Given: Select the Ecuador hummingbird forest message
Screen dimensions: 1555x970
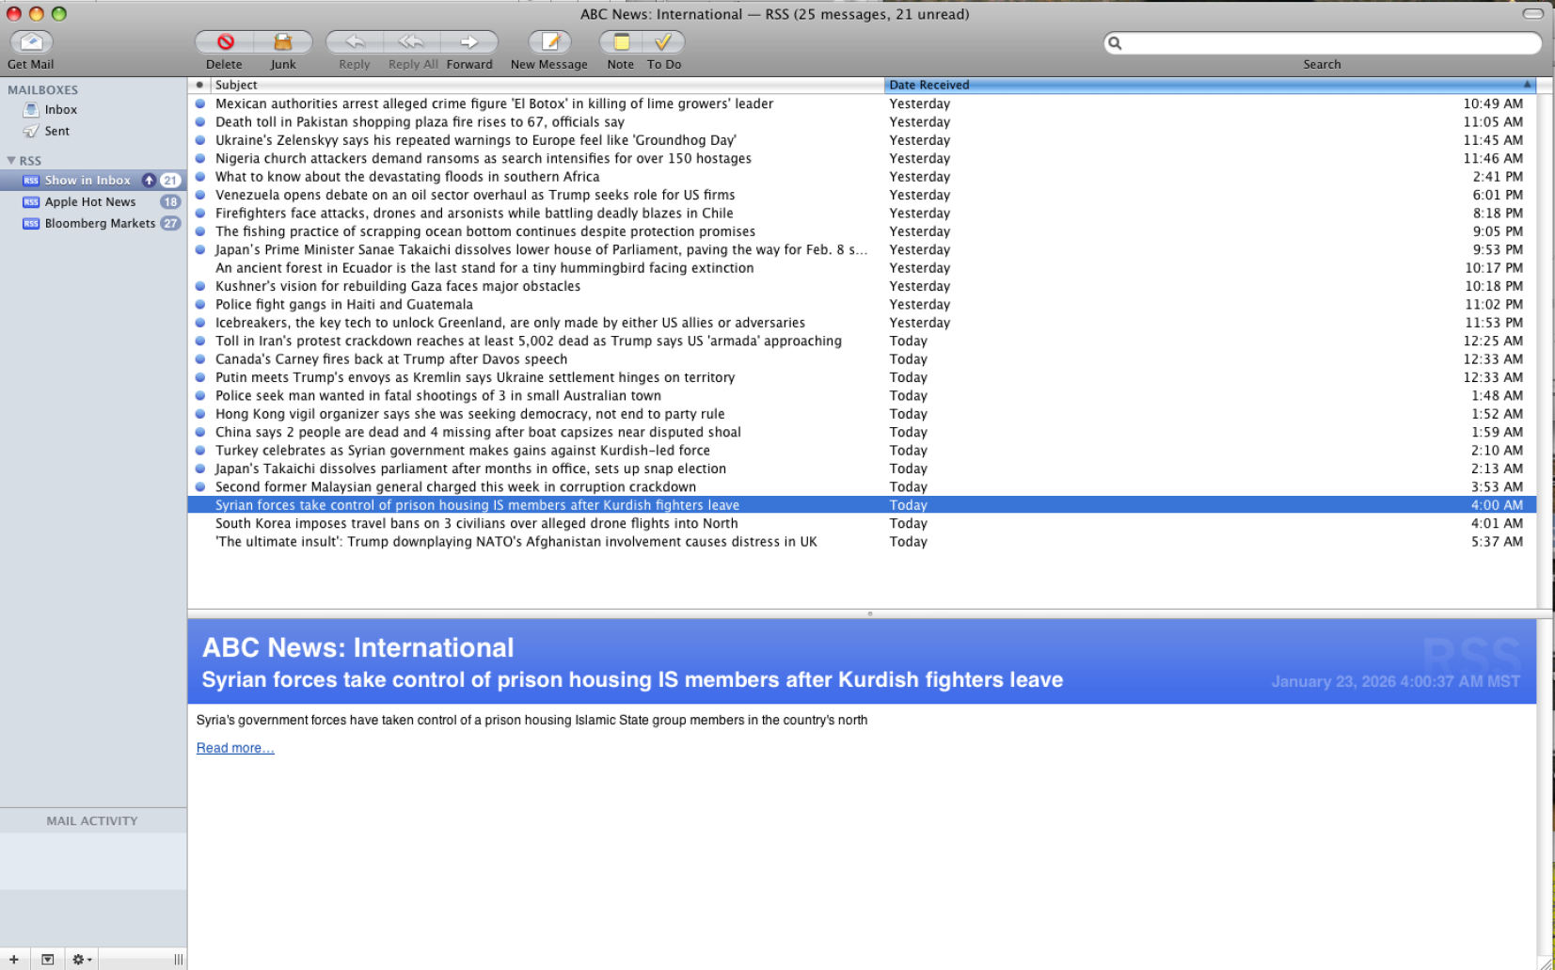Looking at the screenshot, I should point(862,268).
